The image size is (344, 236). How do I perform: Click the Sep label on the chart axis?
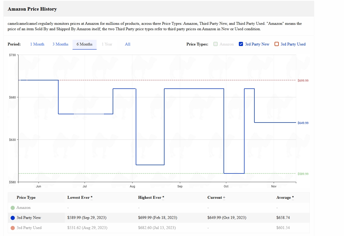point(180,186)
